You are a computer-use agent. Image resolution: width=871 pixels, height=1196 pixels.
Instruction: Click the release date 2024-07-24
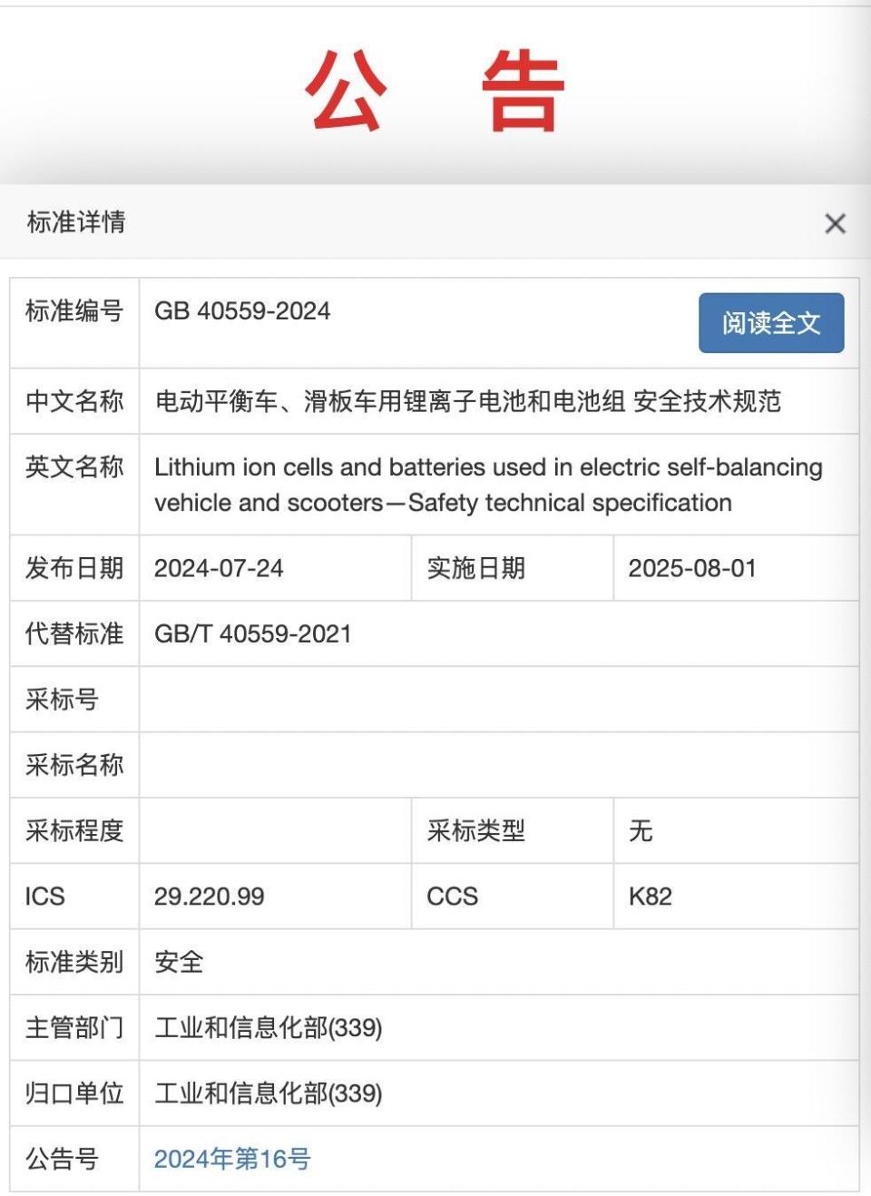[x=219, y=568]
